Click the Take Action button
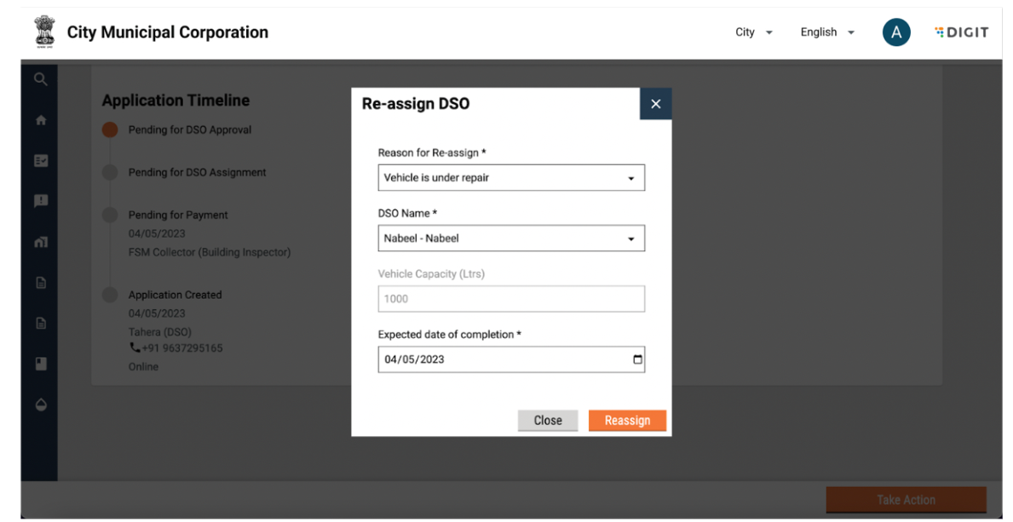Viewport: 1013px width, 522px height. tap(906, 500)
